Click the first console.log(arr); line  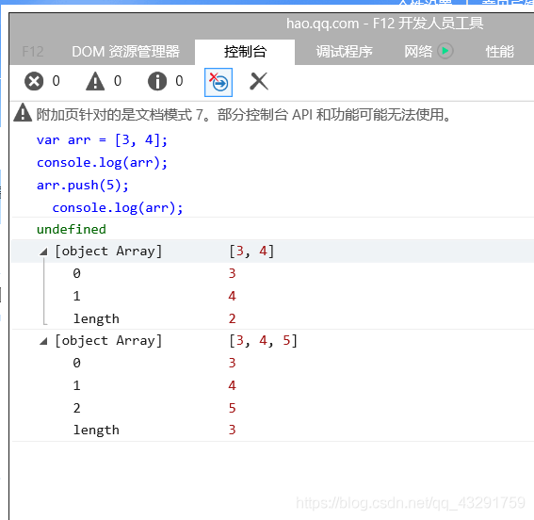[x=102, y=163]
